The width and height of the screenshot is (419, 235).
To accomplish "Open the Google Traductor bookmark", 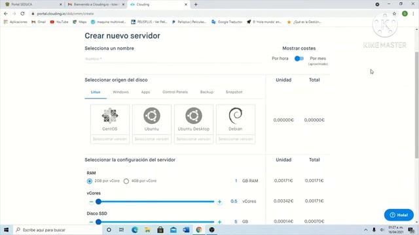I will pos(227,22).
